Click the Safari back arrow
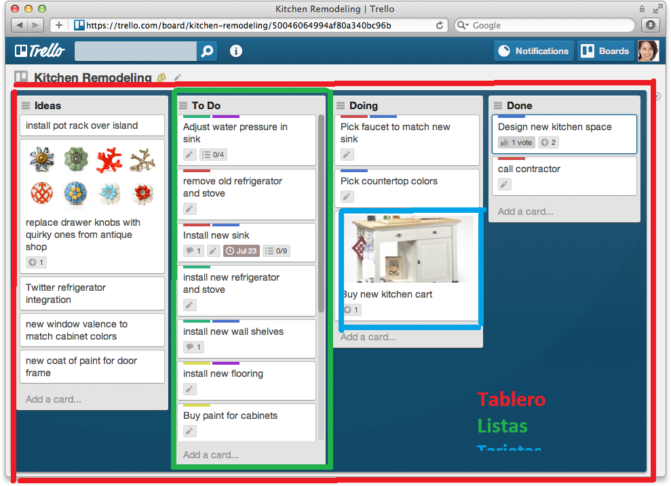The height and width of the screenshot is (486, 671). point(19,25)
